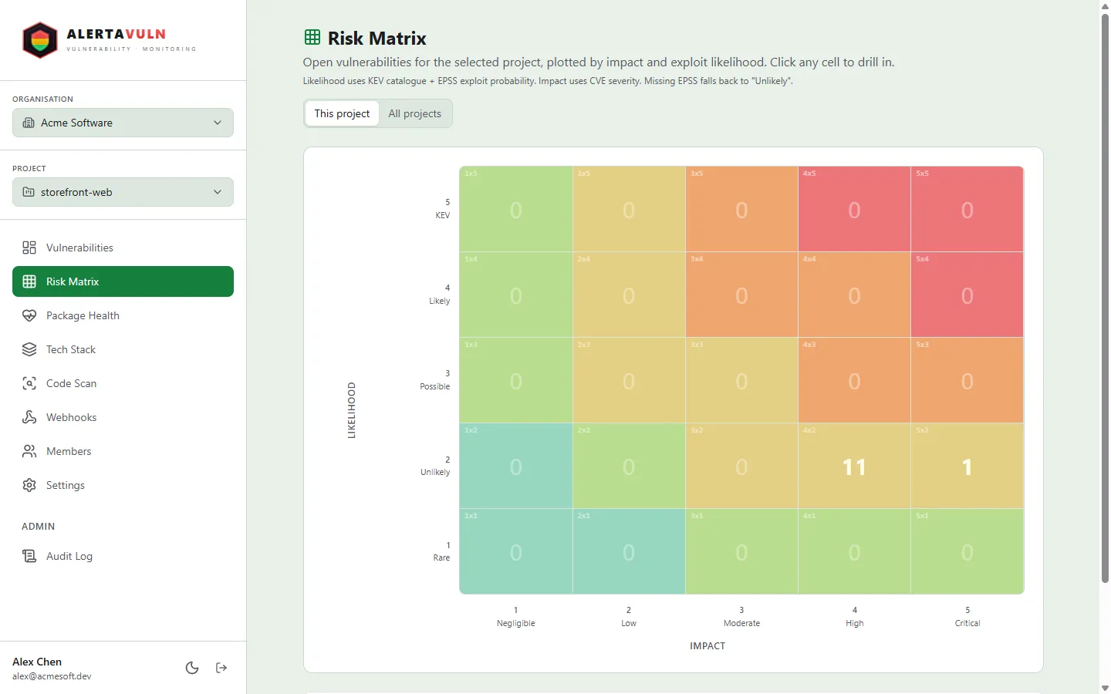Click the KEV likelihood axis label

pos(443,215)
